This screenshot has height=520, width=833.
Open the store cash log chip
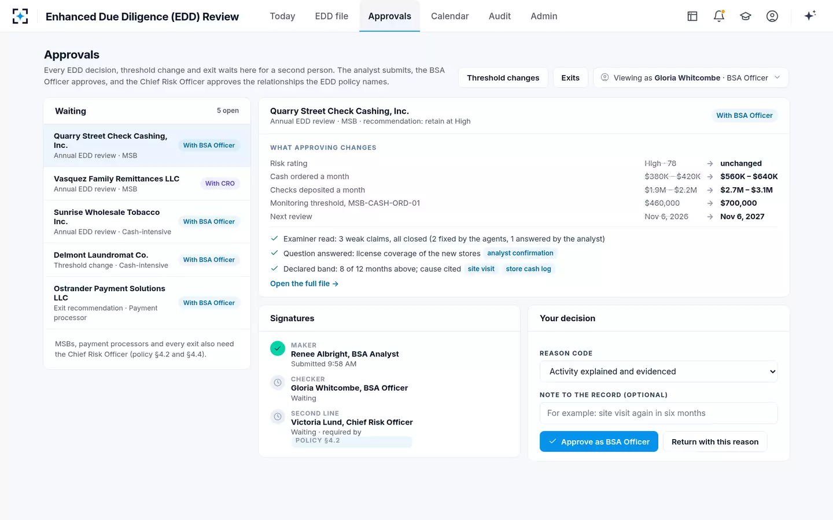coord(528,269)
